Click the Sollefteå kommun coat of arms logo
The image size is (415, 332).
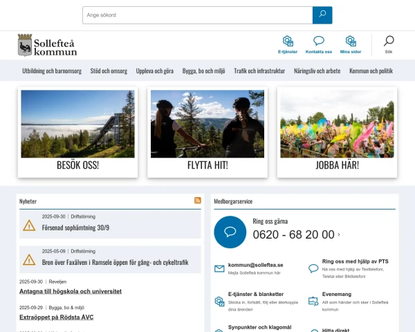pyautogui.click(x=25, y=45)
